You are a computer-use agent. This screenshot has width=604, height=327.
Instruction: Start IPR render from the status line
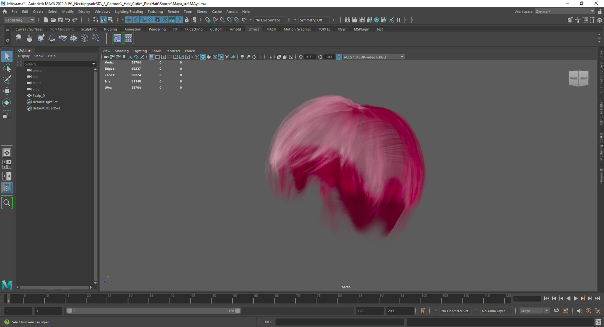[x=362, y=20]
